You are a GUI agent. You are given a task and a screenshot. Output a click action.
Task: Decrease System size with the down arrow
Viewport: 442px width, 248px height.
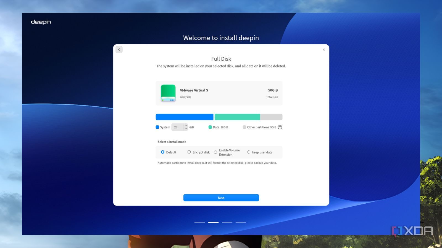point(186,129)
